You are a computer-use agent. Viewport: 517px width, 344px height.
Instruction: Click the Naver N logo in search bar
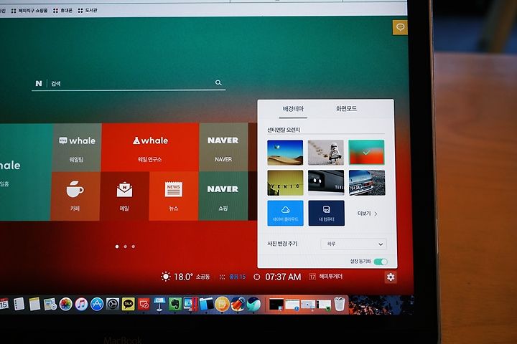(39, 83)
